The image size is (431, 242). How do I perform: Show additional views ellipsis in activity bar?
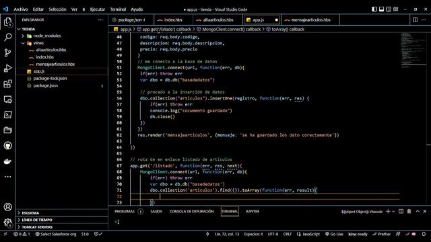point(7,177)
